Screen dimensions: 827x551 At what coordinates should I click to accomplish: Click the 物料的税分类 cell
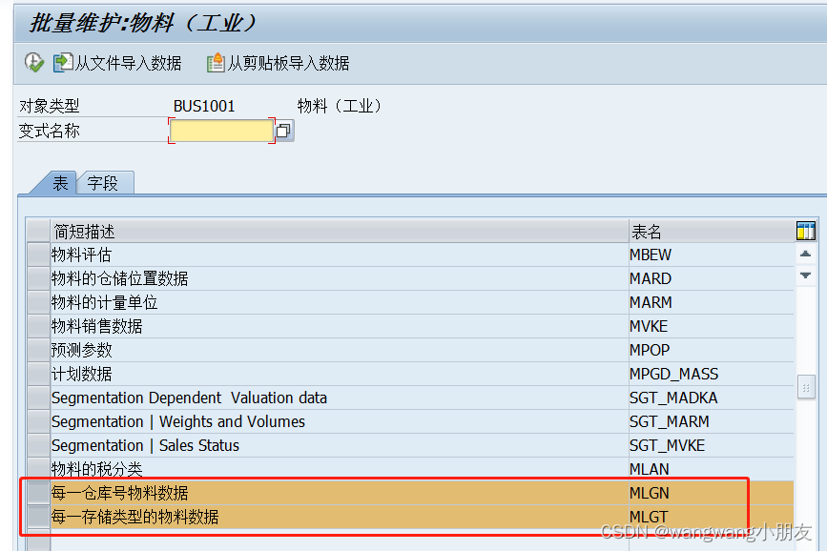click(x=340, y=469)
